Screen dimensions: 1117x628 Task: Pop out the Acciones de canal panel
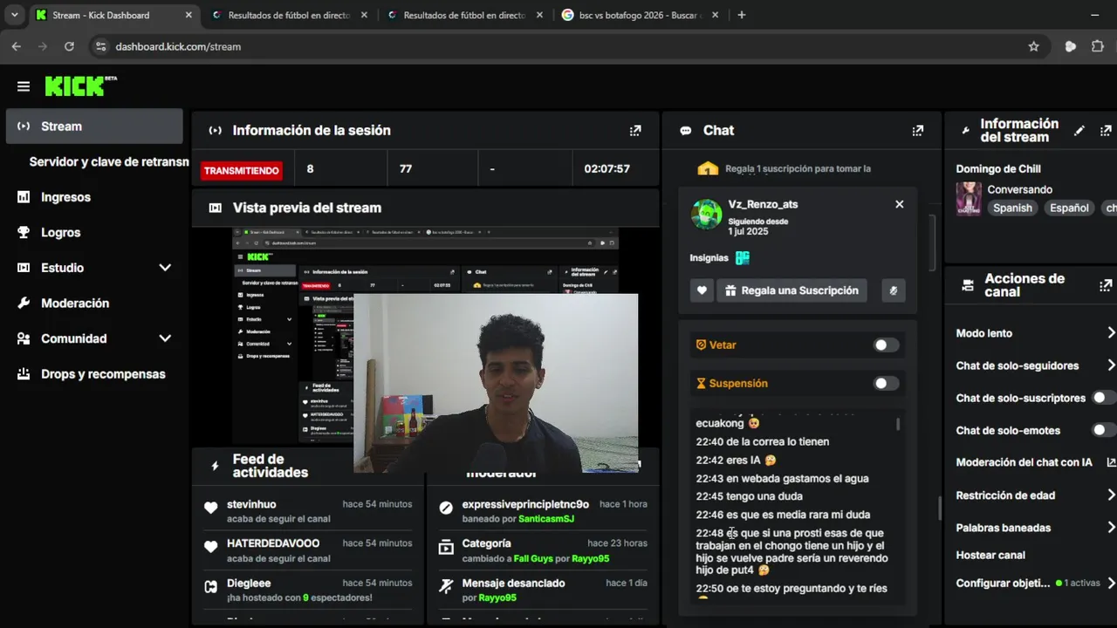point(1107,285)
